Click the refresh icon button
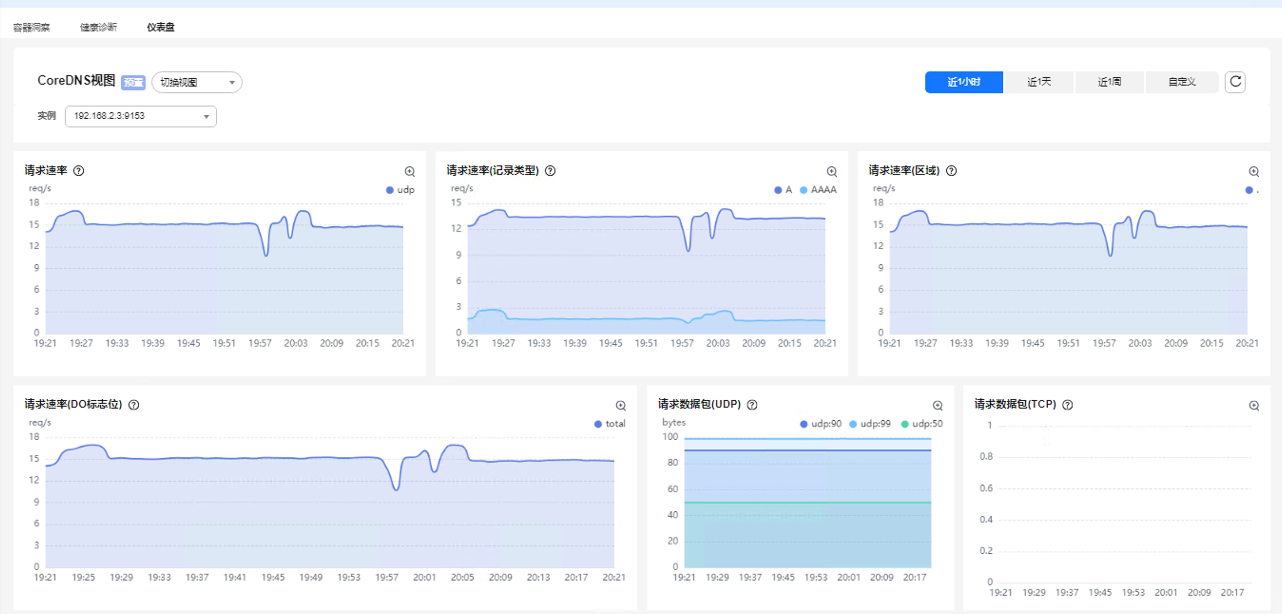Viewport: 1282px width, 614px height. tap(1235, 82)
